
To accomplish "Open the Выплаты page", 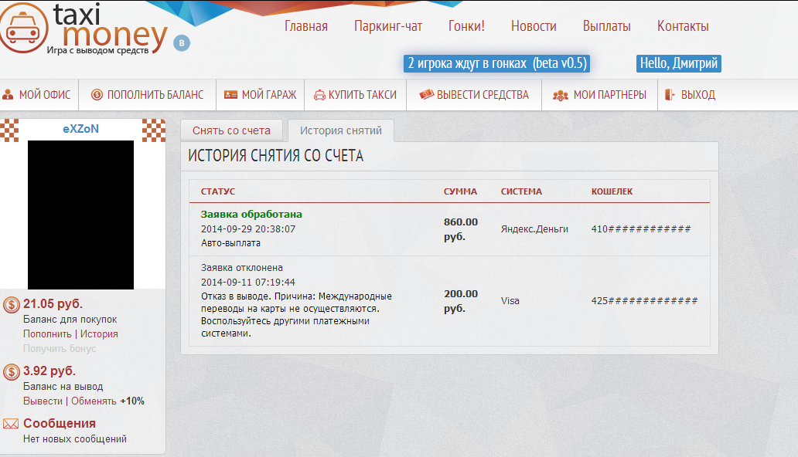I will 607,26.
